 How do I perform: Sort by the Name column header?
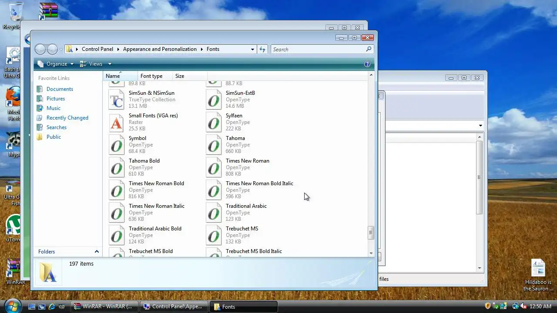point(121,76)
